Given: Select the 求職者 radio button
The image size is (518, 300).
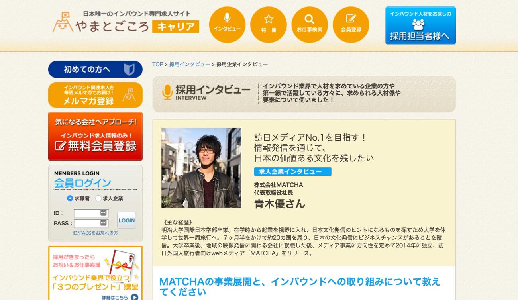Looking at the screenshot, I should [70, 198].
